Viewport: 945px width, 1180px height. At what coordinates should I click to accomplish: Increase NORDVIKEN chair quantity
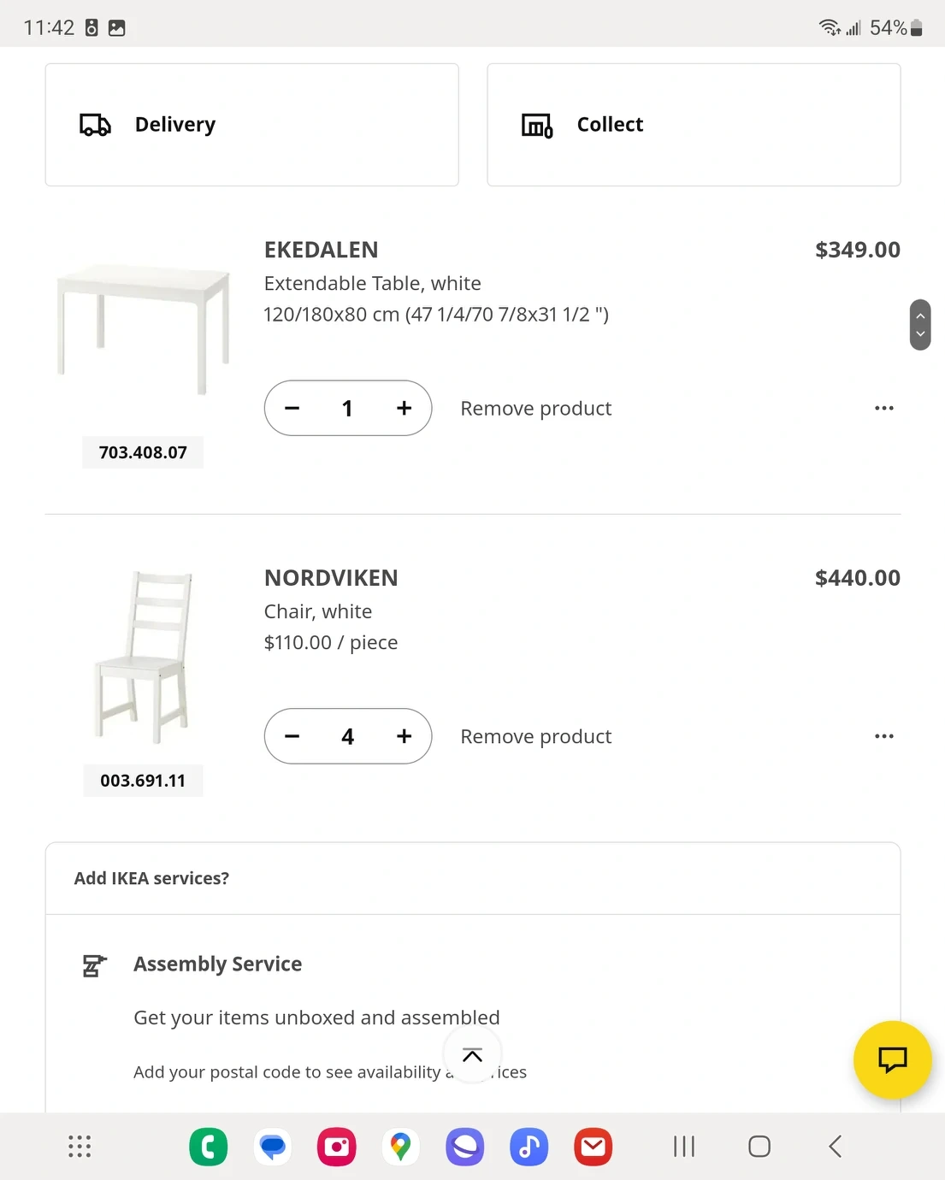point(404,736)
